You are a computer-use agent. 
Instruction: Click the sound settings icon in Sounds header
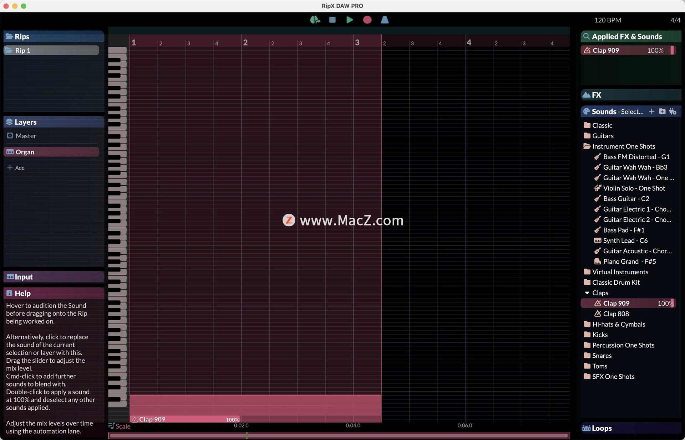click(x=673, y=112)
